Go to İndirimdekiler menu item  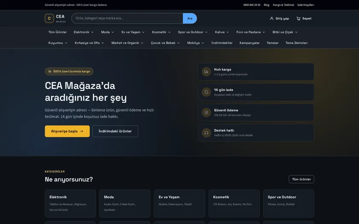[x=222, y=43]
